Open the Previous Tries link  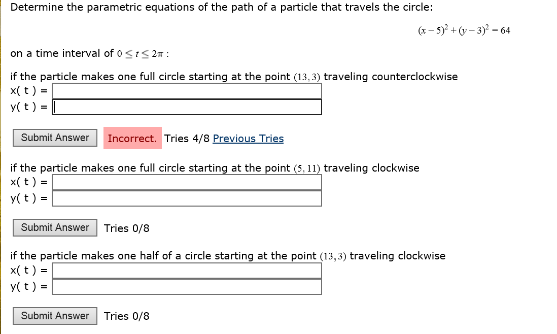tap(248, 139)
